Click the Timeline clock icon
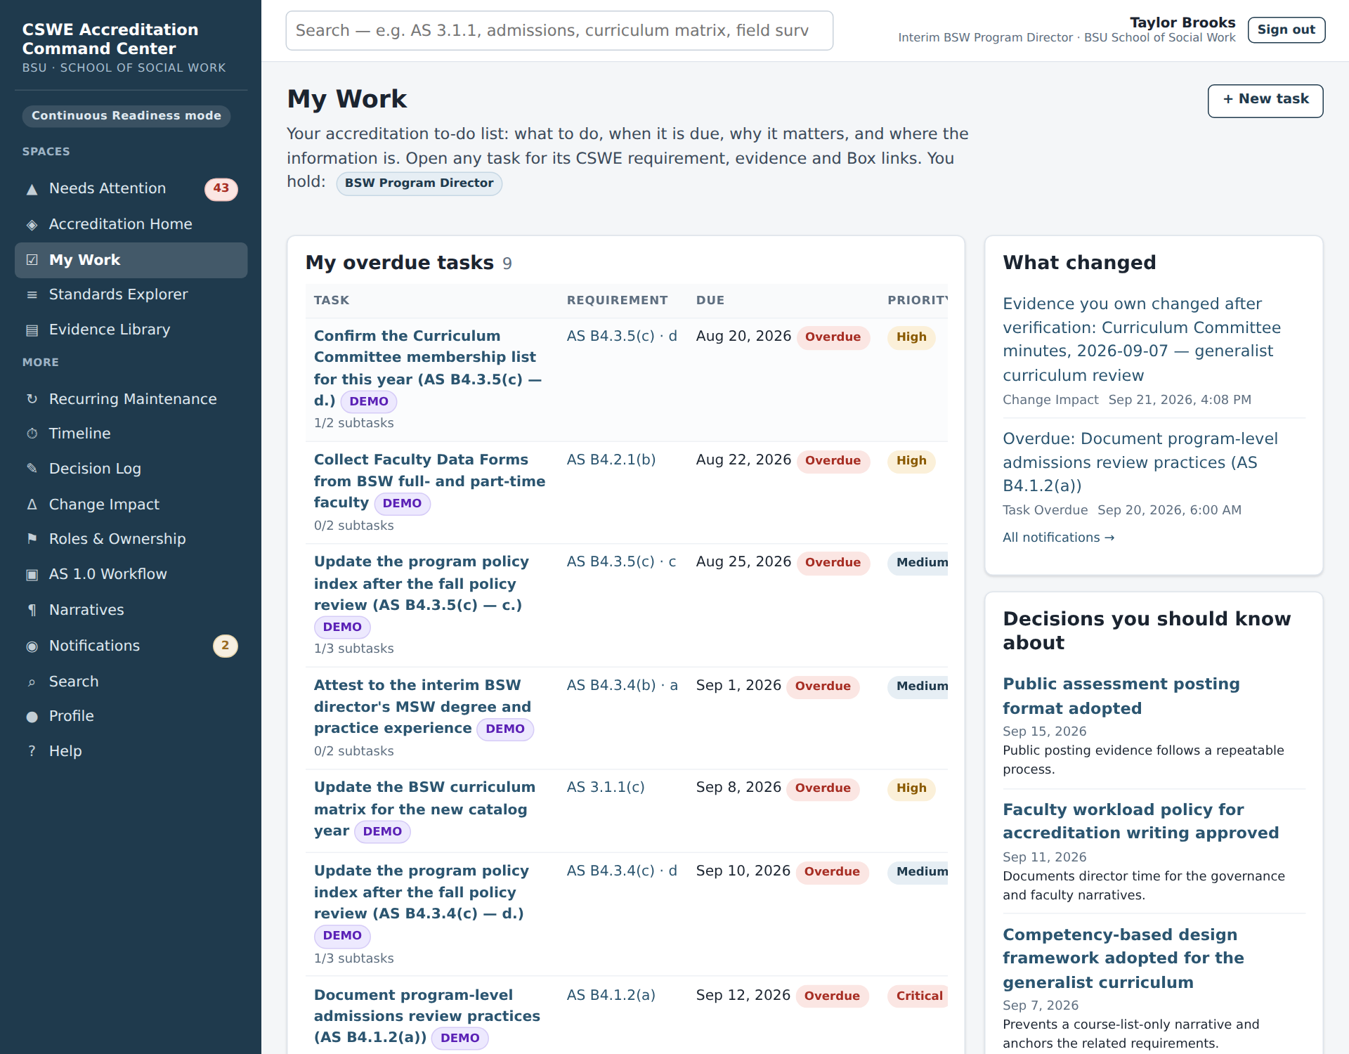Viewport: 1349px width, 1054px height. point(32,434)
